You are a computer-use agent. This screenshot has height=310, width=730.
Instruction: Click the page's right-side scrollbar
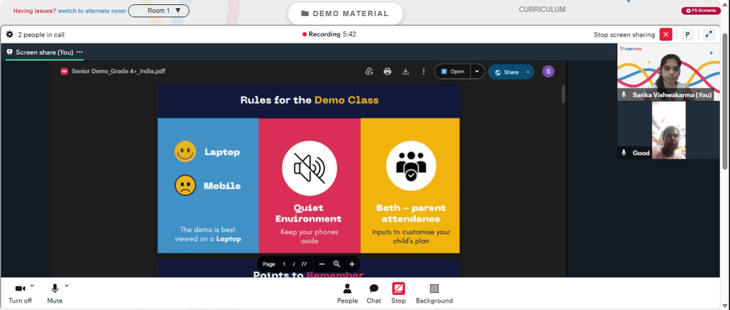725,100
